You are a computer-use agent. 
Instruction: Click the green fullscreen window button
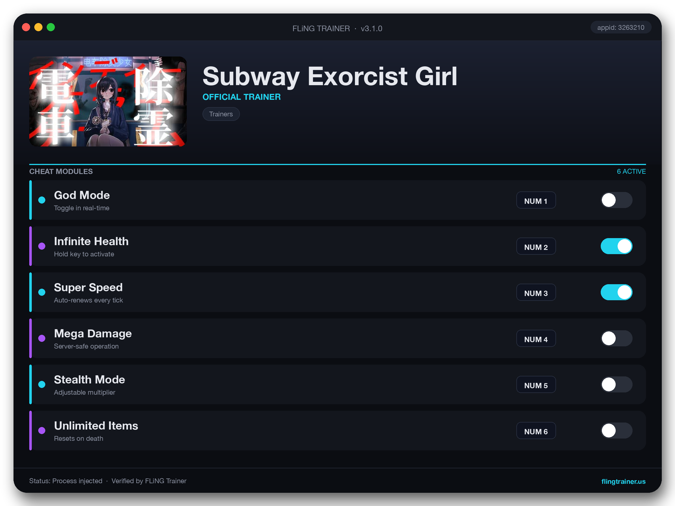(51, 28)
